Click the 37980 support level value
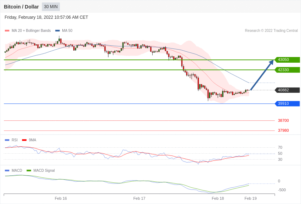 tap(283, 130)
